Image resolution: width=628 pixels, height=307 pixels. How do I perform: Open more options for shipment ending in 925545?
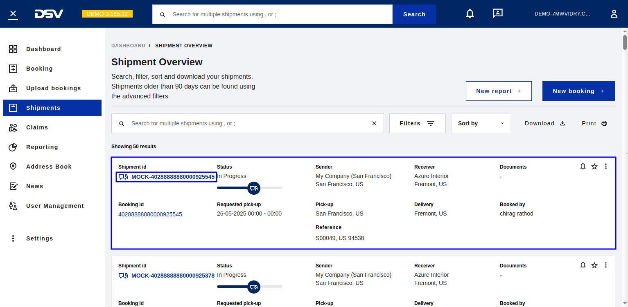coord(606,167)
